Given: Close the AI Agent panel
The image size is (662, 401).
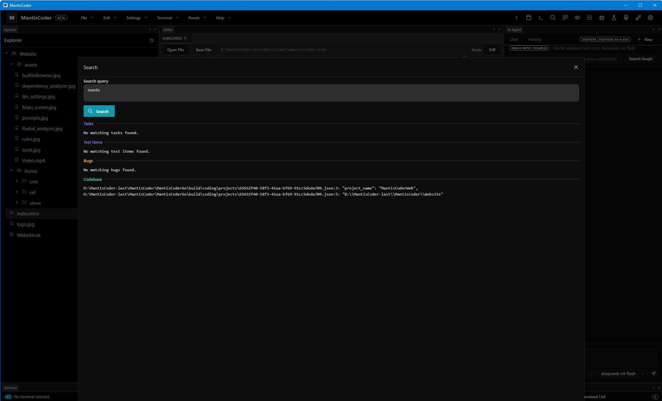Looking at the screenshot, I should coord(654,29).
